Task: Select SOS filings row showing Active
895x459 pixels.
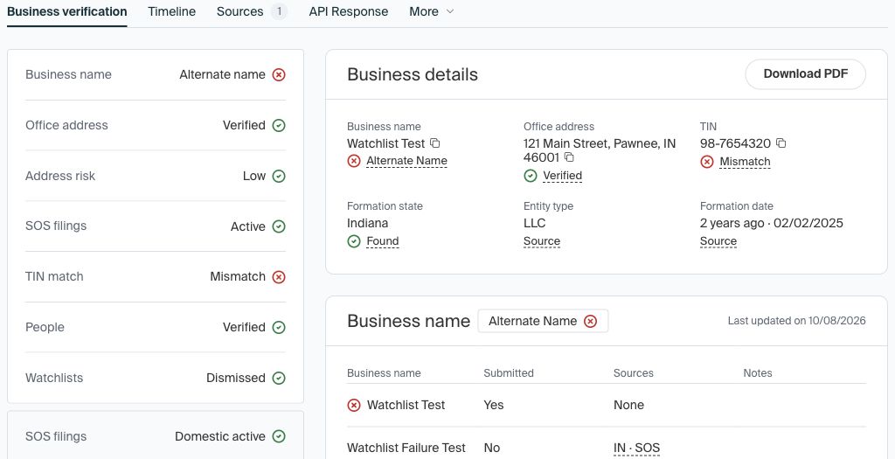Action: click(156, 226)
